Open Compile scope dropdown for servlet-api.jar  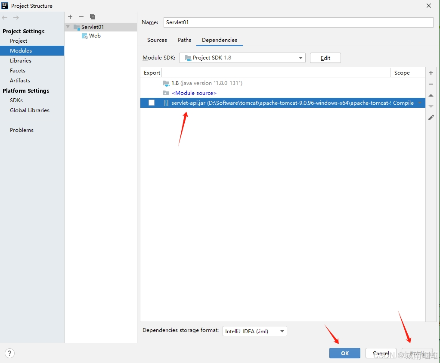click(x=420, y=103)
